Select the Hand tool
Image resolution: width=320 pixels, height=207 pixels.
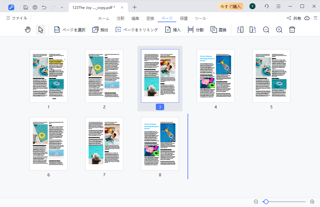tap(28, 30)
